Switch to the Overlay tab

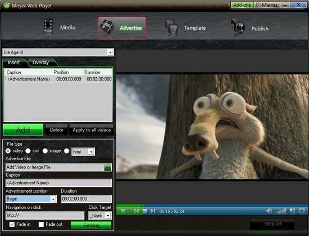[41, 63]
